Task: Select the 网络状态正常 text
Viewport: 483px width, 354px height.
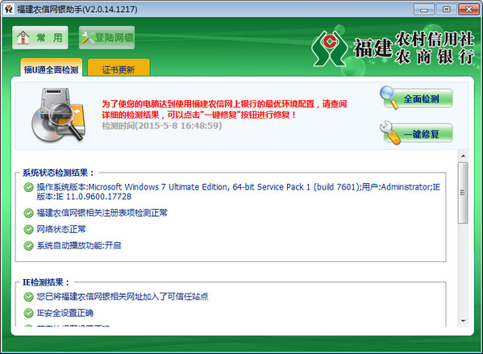Action: 61,229
